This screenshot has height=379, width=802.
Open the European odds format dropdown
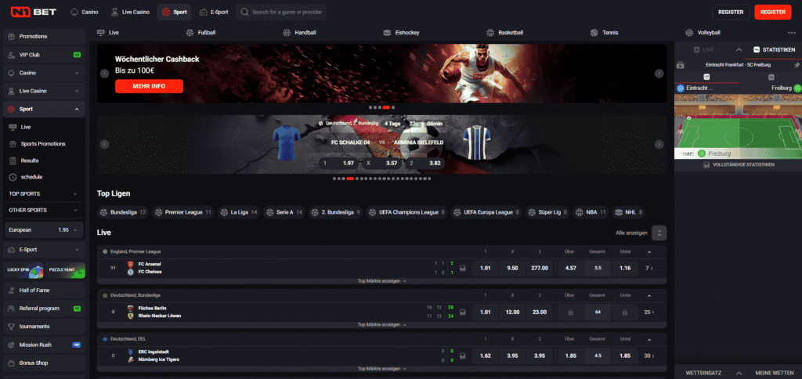(44, 230)
